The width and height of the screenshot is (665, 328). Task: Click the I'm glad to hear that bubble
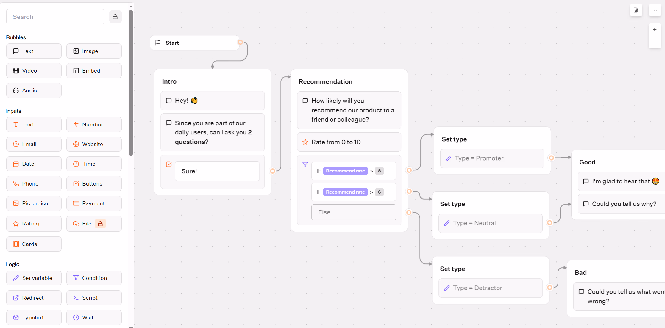622,181
